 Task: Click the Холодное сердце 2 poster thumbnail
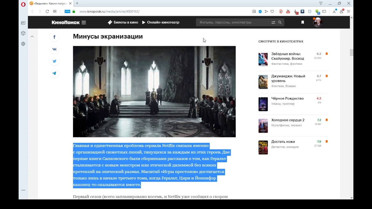(x=263, y=126)
